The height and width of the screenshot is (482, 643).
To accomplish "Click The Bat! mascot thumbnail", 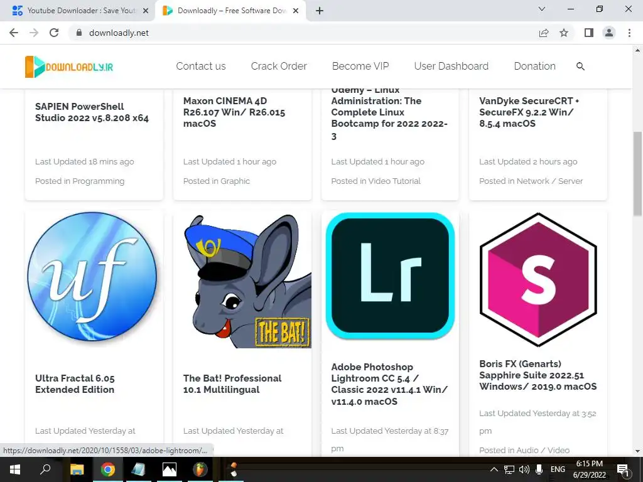I will click(247, 281).
